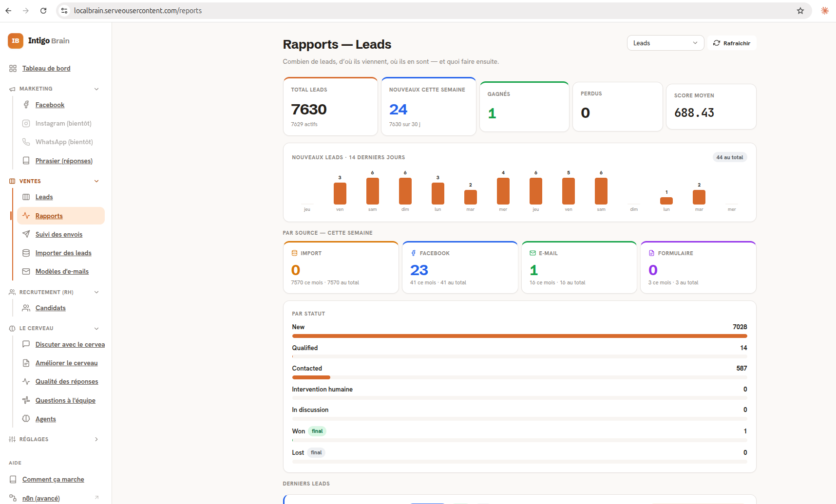Go to the Leads page in Ventes

[44, 197]
